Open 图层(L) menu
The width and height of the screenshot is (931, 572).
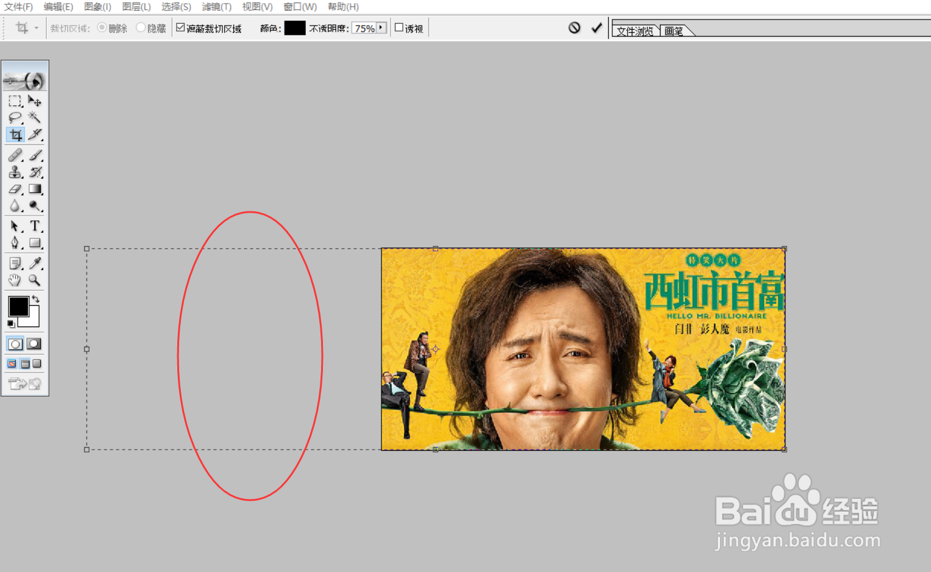(x=136, y=7)
